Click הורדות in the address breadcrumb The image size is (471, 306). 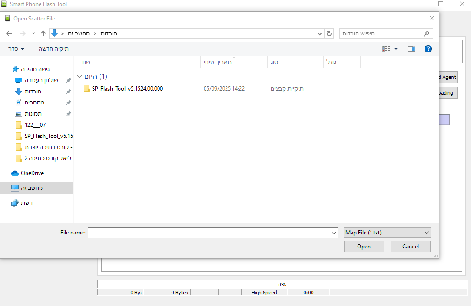pos(109,33)
